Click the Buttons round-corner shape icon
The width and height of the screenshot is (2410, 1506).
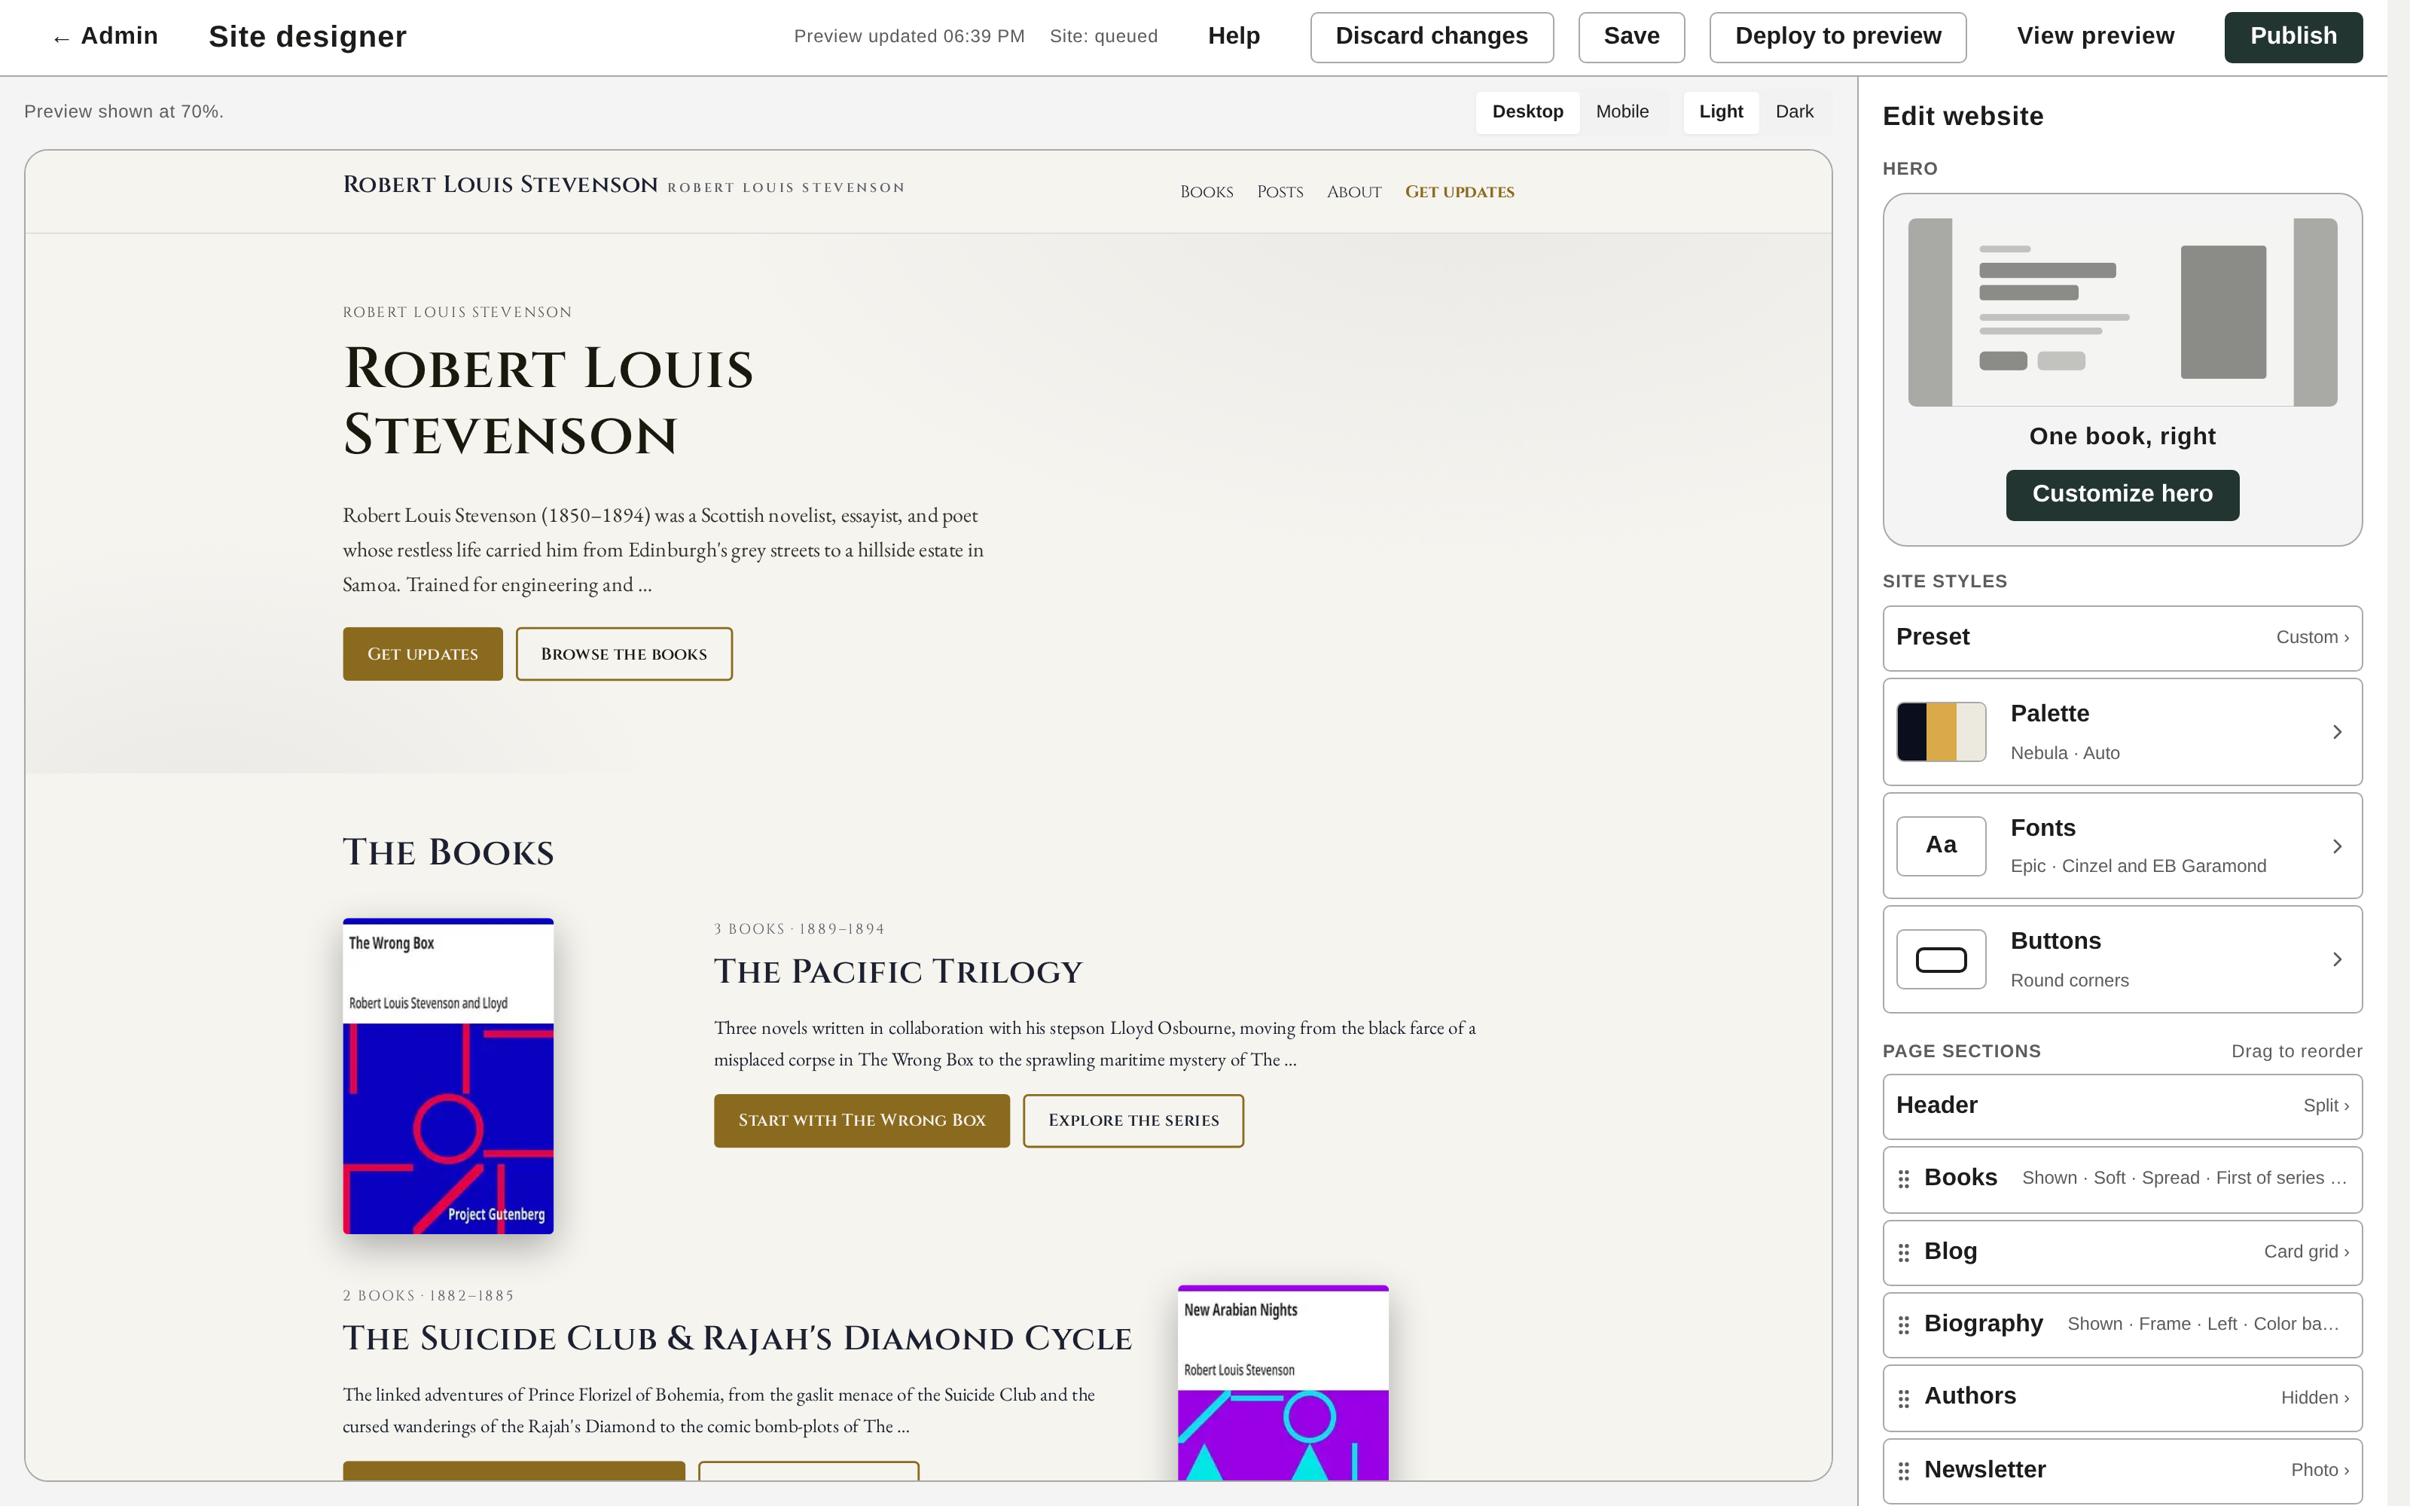point(1941,959)
